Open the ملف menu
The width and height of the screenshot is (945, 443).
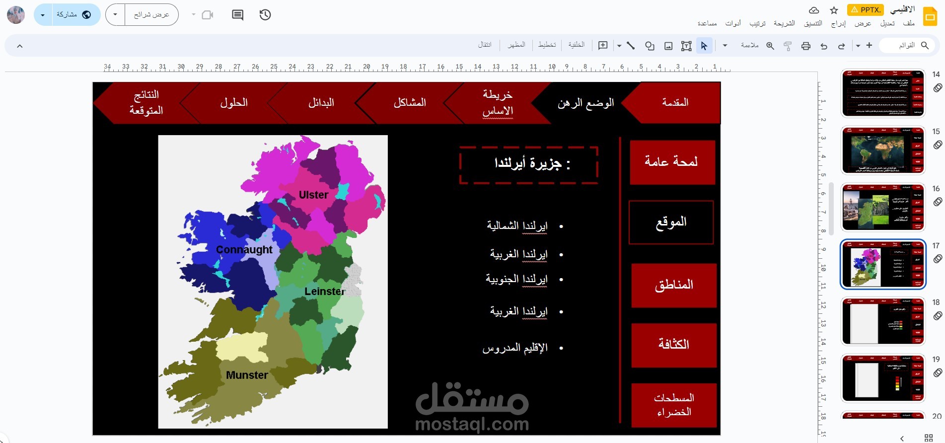pyautogui.click(x=909, y=23)
